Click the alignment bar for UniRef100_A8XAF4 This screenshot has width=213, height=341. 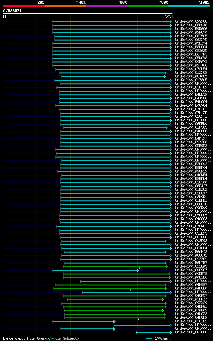(117, 248)
